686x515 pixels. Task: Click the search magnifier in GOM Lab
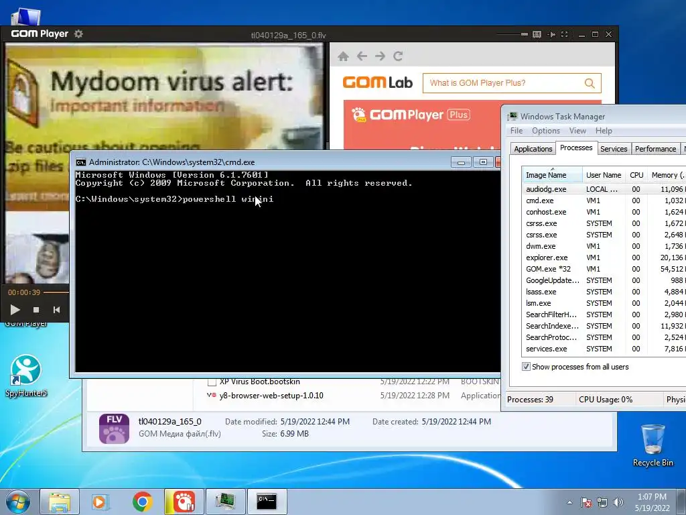[590, 83]
